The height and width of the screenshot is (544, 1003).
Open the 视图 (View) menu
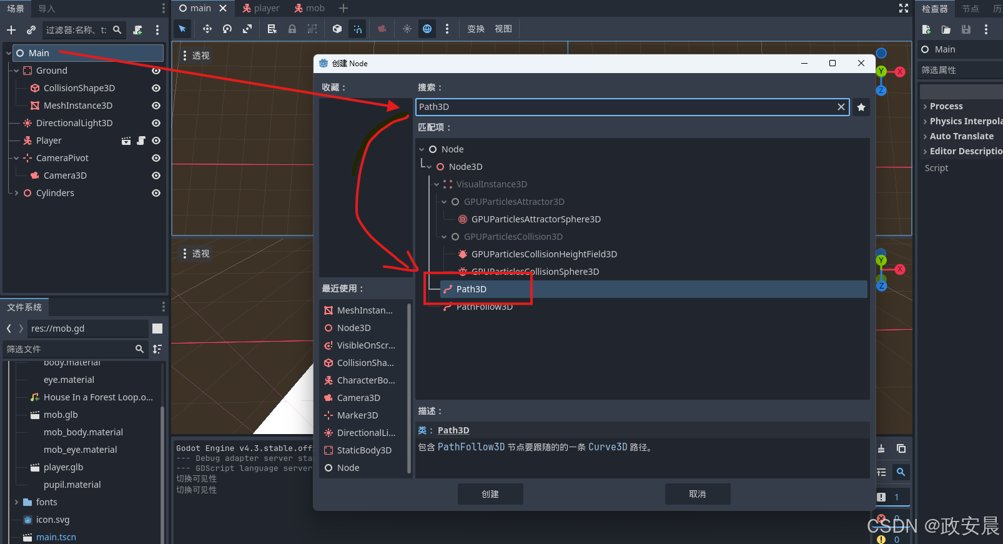503,29
